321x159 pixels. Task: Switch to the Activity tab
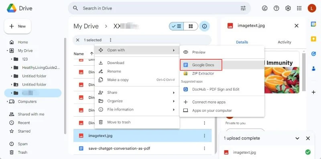pos(284,42)
